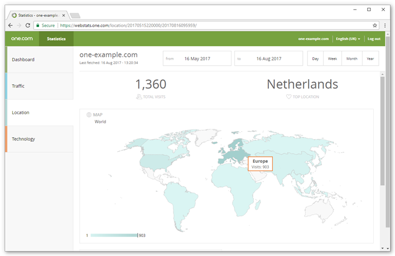Click the secure padlock icon

pyautogui.click(x=37, y=26)
